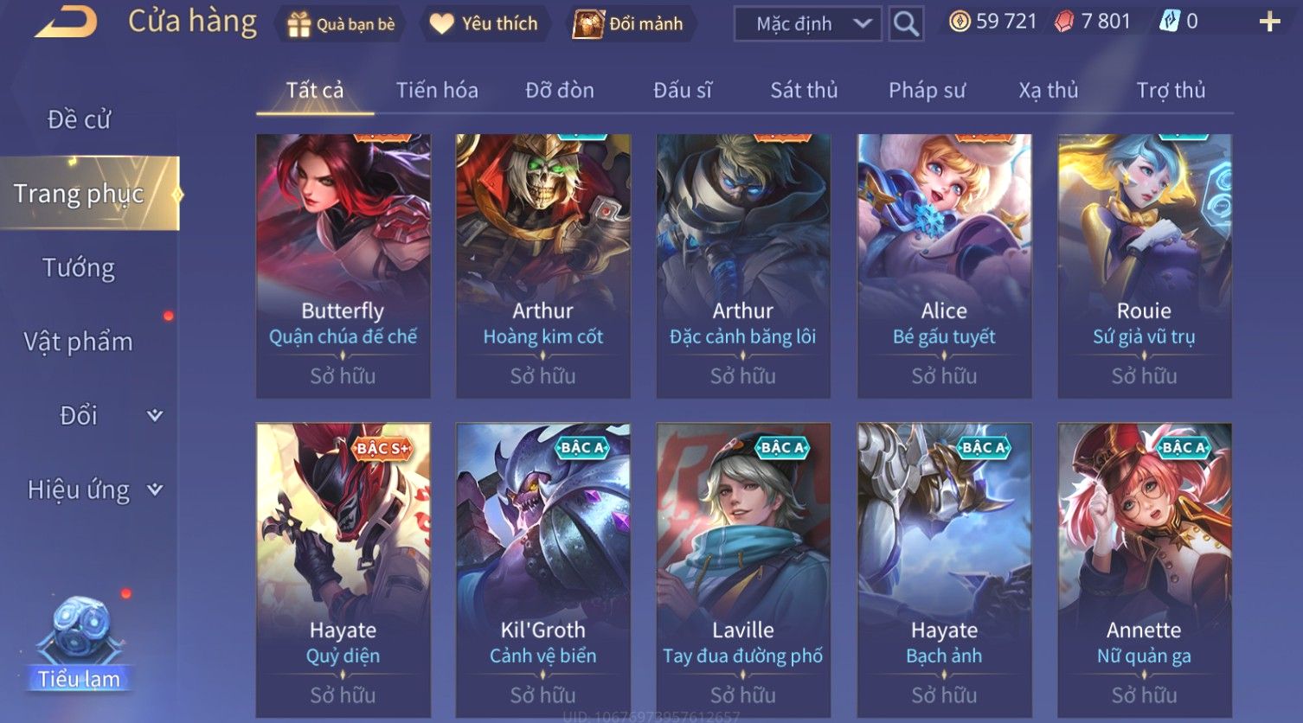Select the Hayate Quỷ diện skin card
Viewport: 1303px width, 723px height.
point(343,570)
